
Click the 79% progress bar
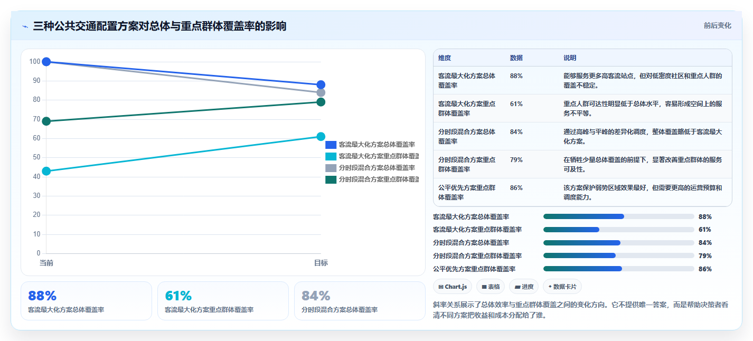point(618,255)
